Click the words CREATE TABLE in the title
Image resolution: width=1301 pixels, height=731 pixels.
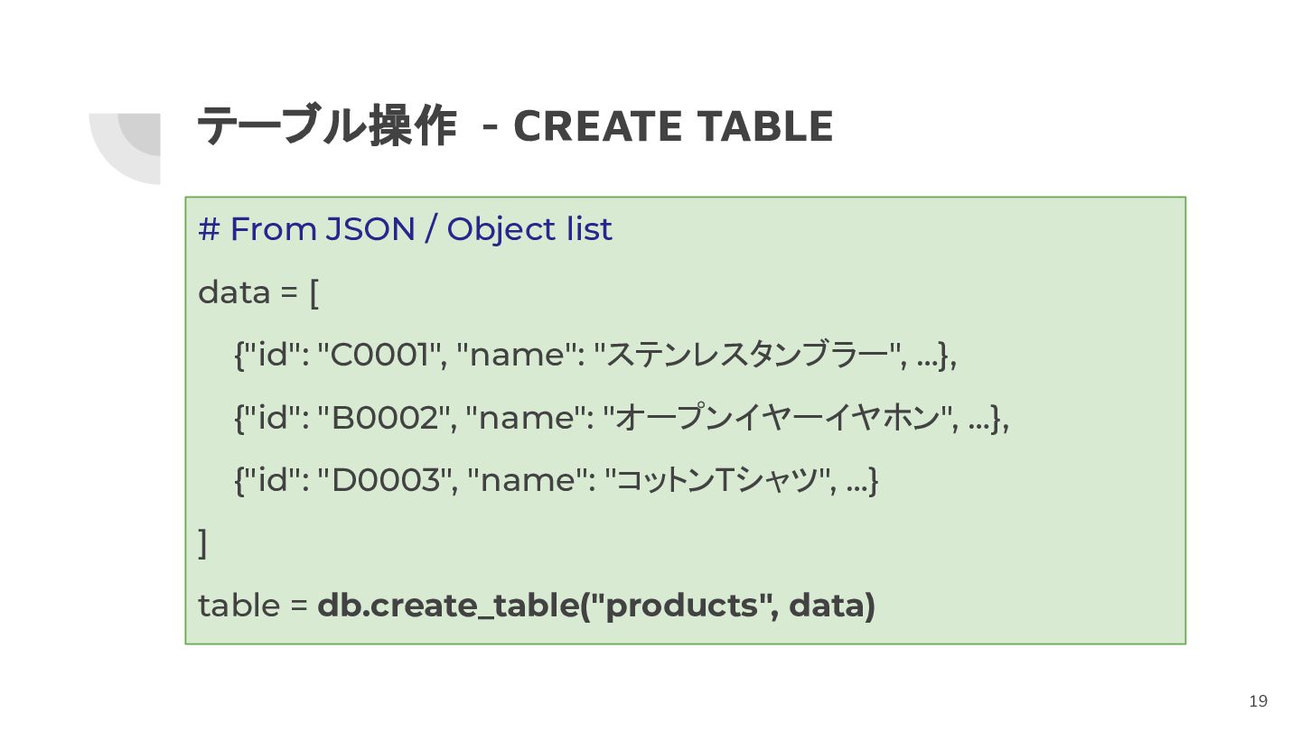pyautogui.click(x=673, y=126)
